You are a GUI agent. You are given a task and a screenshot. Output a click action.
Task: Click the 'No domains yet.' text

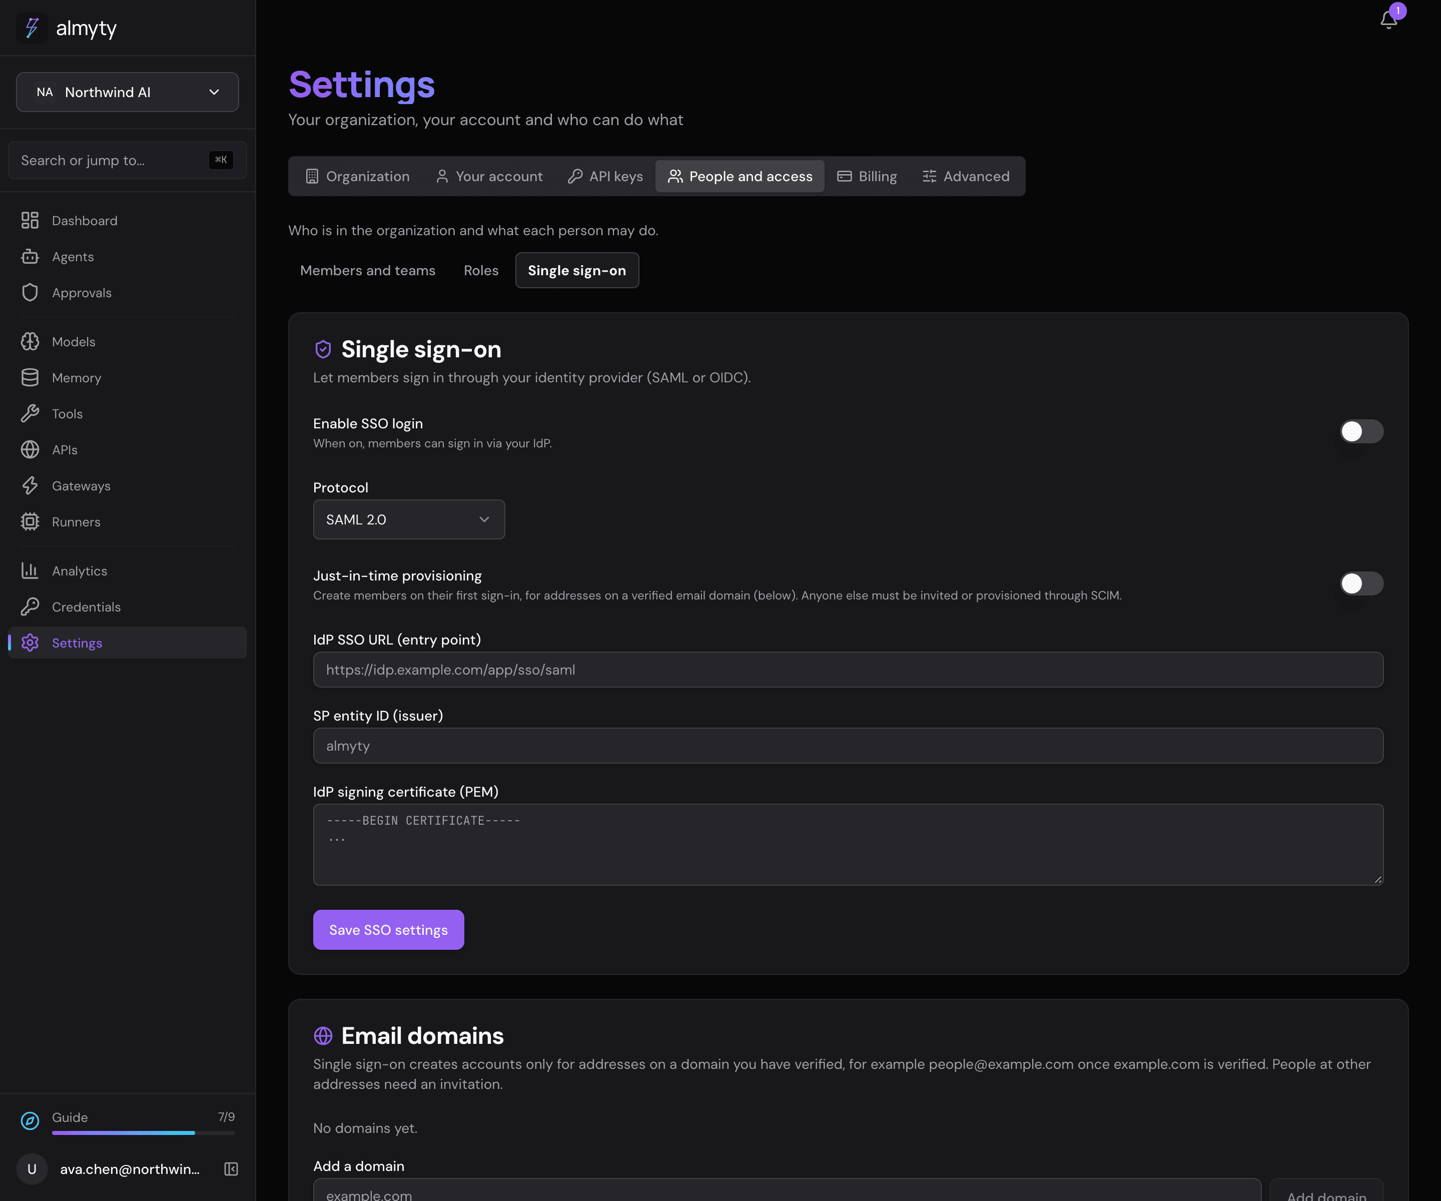tap(365, 1128)
